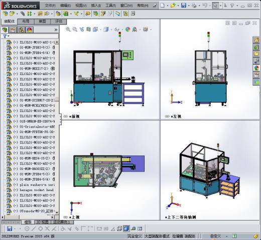The image size is (261, 240).
Task: Open the Design Library task pane icon
Action: pyautogui.click(x=256, y=47)
